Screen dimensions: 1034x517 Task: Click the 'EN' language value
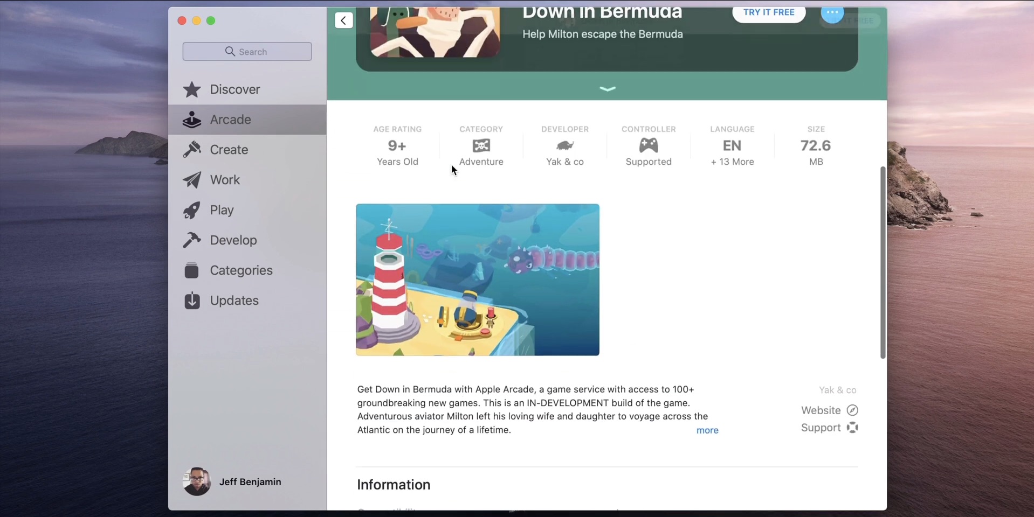[732, 146]
